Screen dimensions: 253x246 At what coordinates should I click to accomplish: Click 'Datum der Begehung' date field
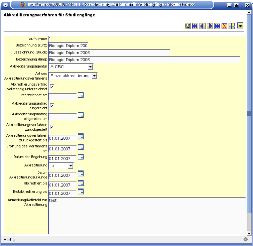tap(62, 158)
